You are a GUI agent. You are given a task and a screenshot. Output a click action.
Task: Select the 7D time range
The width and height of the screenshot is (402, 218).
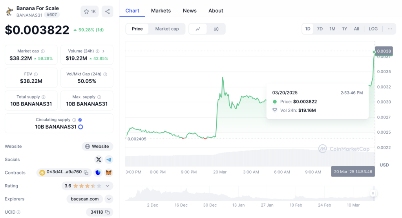coord(320,29)
